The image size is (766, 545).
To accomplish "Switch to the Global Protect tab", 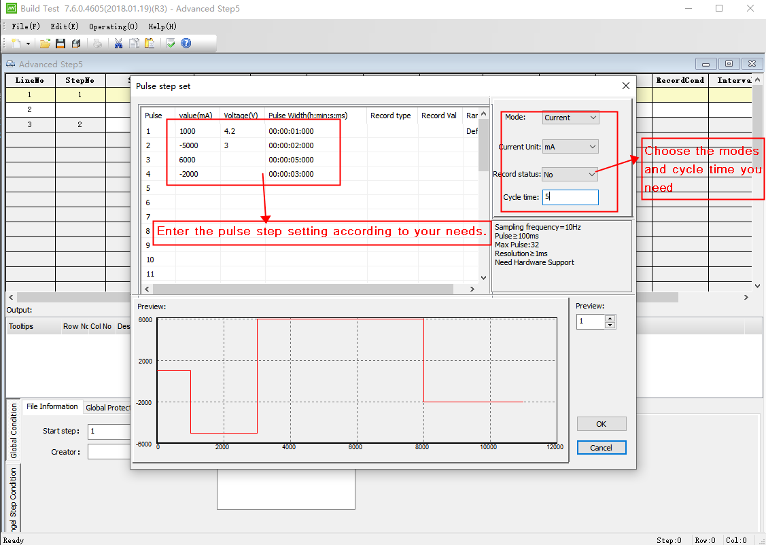I will pyautogui.click(x=107, y=407).
